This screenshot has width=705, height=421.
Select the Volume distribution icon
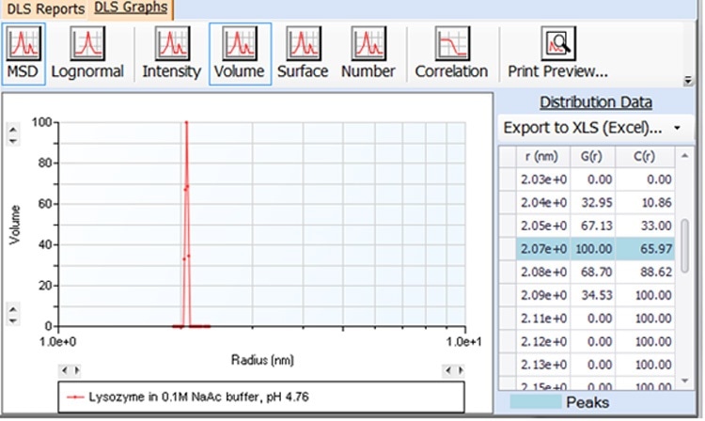coord(240,53)
